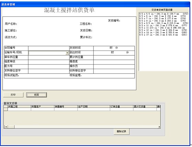Click the 所属工程 column header
This screenshot has height=147, width=192.
pyautogui.click(x=19, y=106)
